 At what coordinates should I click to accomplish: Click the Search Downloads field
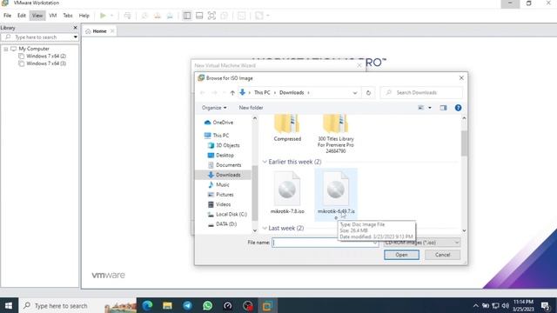[421, 93]
